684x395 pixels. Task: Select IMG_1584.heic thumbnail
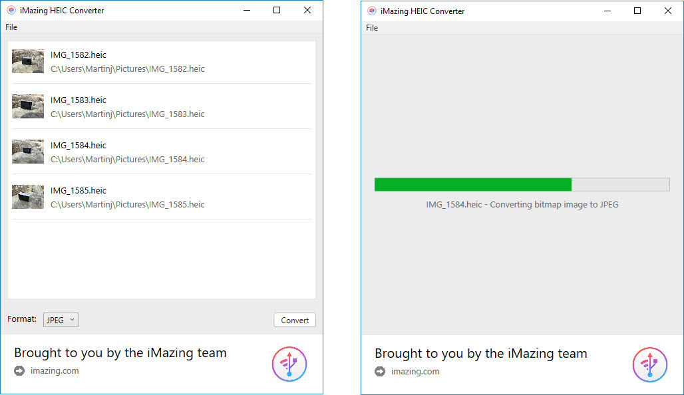pyautogui.click(x=28, y=152)
